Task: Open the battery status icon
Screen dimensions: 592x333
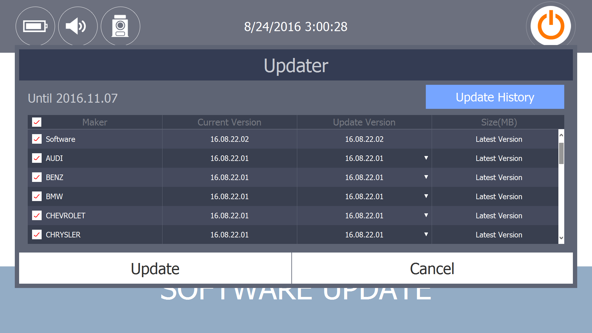Action: click(35, 26)
